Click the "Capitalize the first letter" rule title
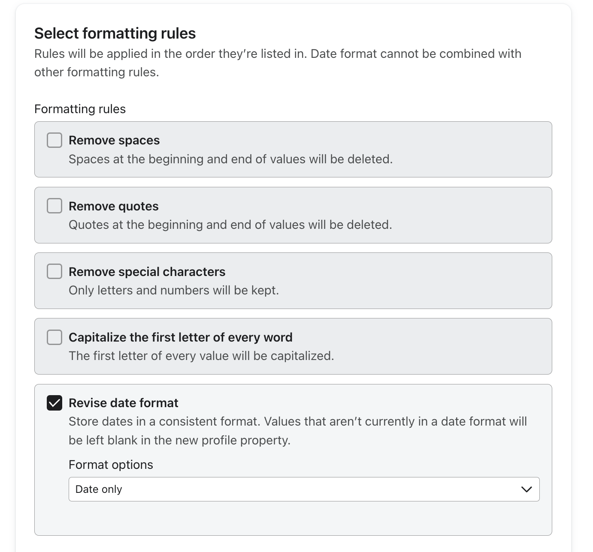 [180, 337]
